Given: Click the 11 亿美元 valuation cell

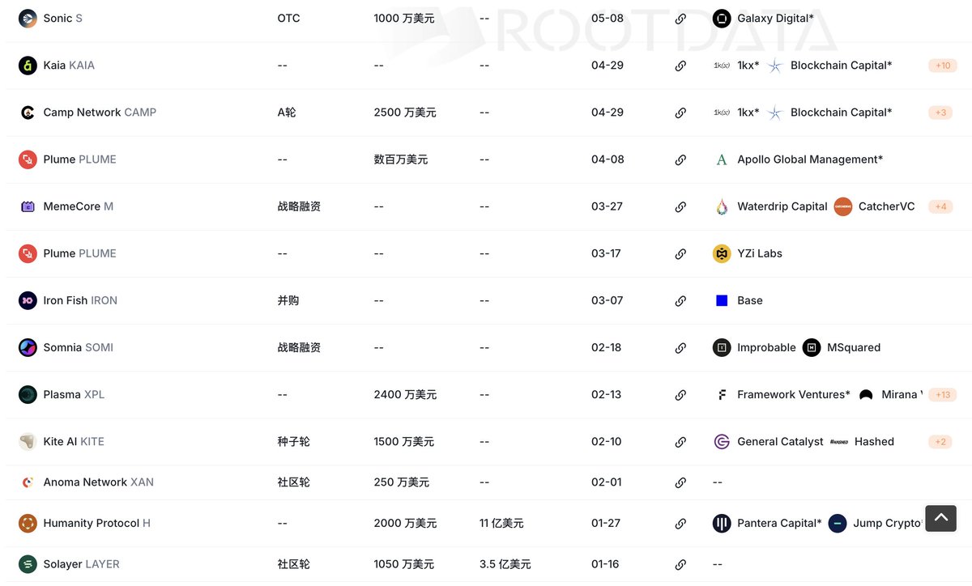Looking at the screenshot, I should 501,524.
